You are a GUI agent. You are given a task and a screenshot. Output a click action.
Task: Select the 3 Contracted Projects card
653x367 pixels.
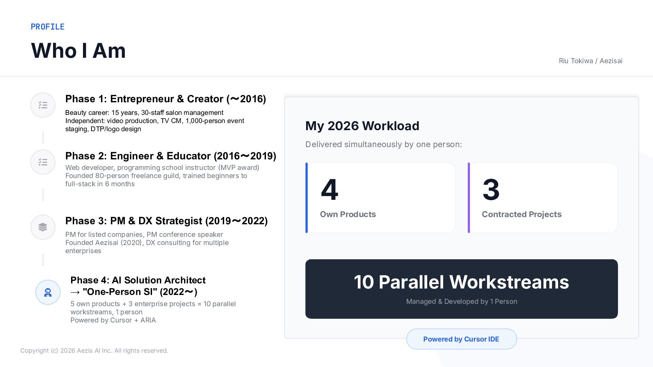tap(543, 198)
